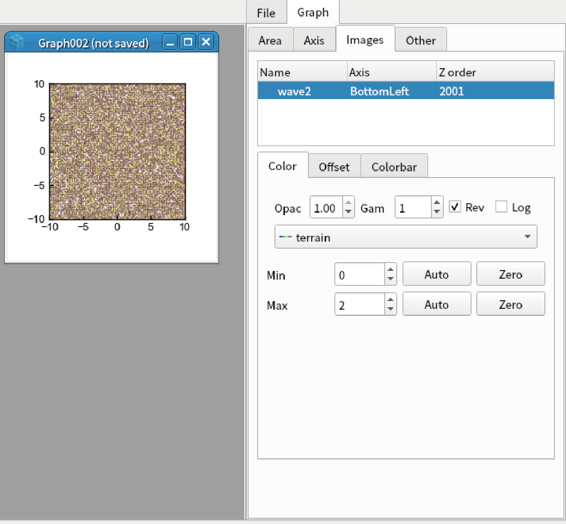
Task: Click the Auto button for Min
Action: click(x=437, y=274)
